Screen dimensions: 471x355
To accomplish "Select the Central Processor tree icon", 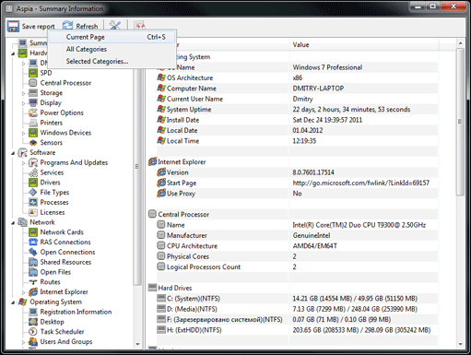I will point(33,83).
